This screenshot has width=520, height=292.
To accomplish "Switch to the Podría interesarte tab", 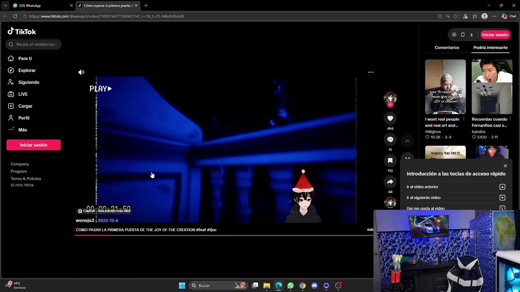I will (x=490, y=47).
